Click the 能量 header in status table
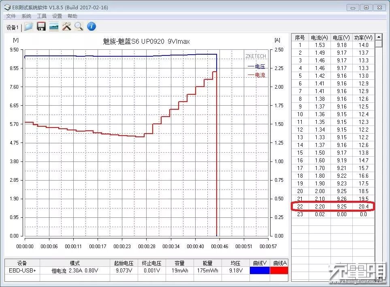390x287 pixels. point(208,263)
